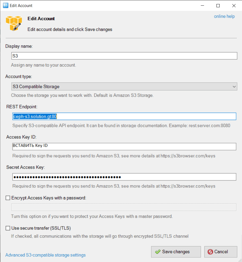This screenshot has height=262, width=242.
Task: Click the green checkmark on Save changes
Action: (x=158, y=252)
